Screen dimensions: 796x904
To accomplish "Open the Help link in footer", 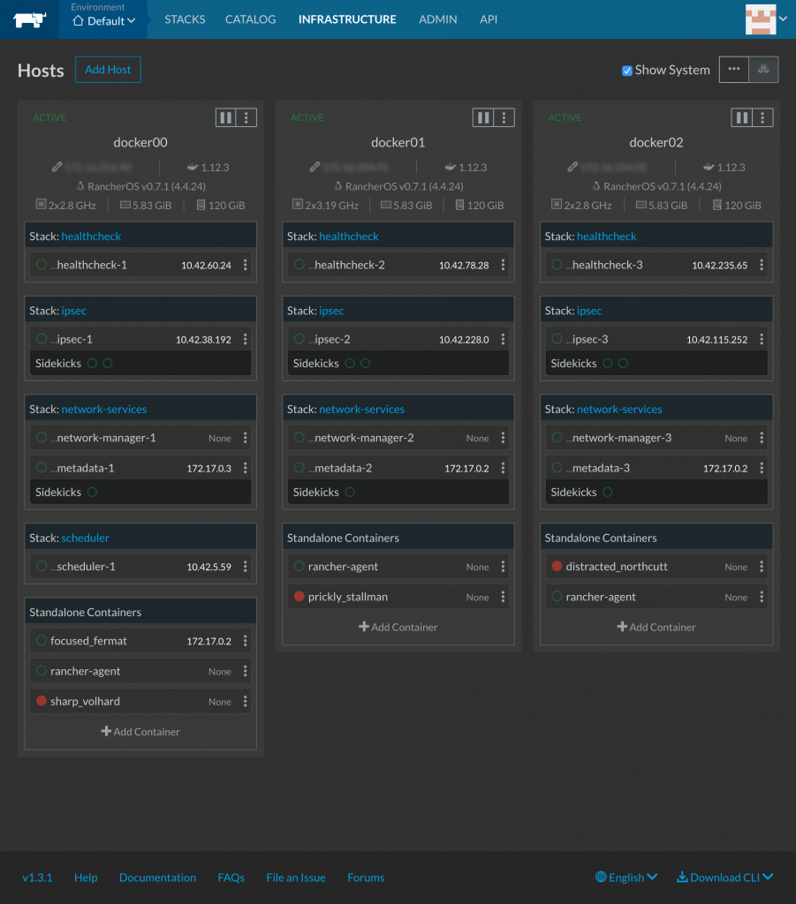I will pos(86,878).
